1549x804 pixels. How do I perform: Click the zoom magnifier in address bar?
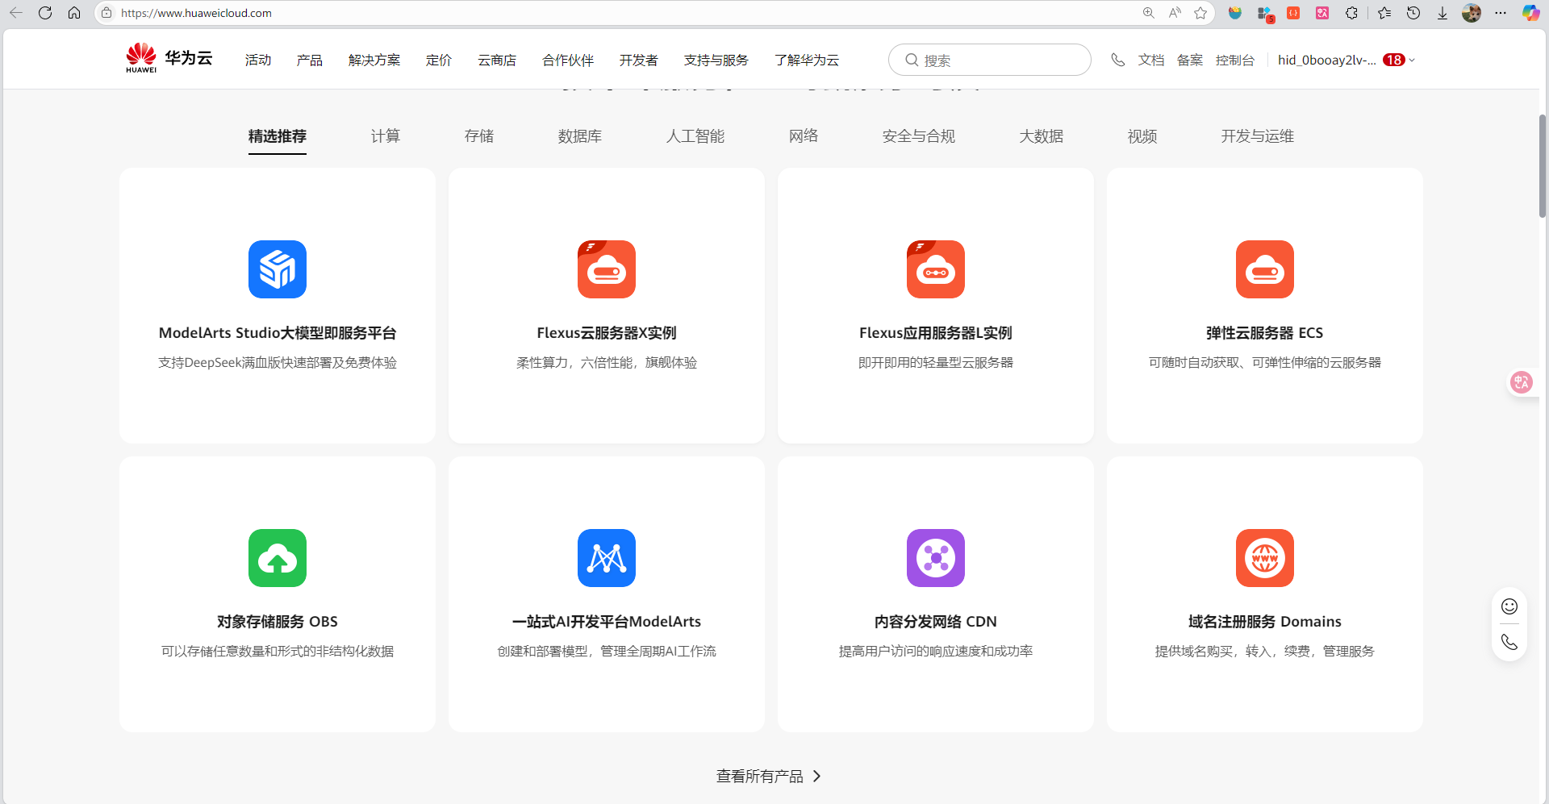pos(1149,13)
